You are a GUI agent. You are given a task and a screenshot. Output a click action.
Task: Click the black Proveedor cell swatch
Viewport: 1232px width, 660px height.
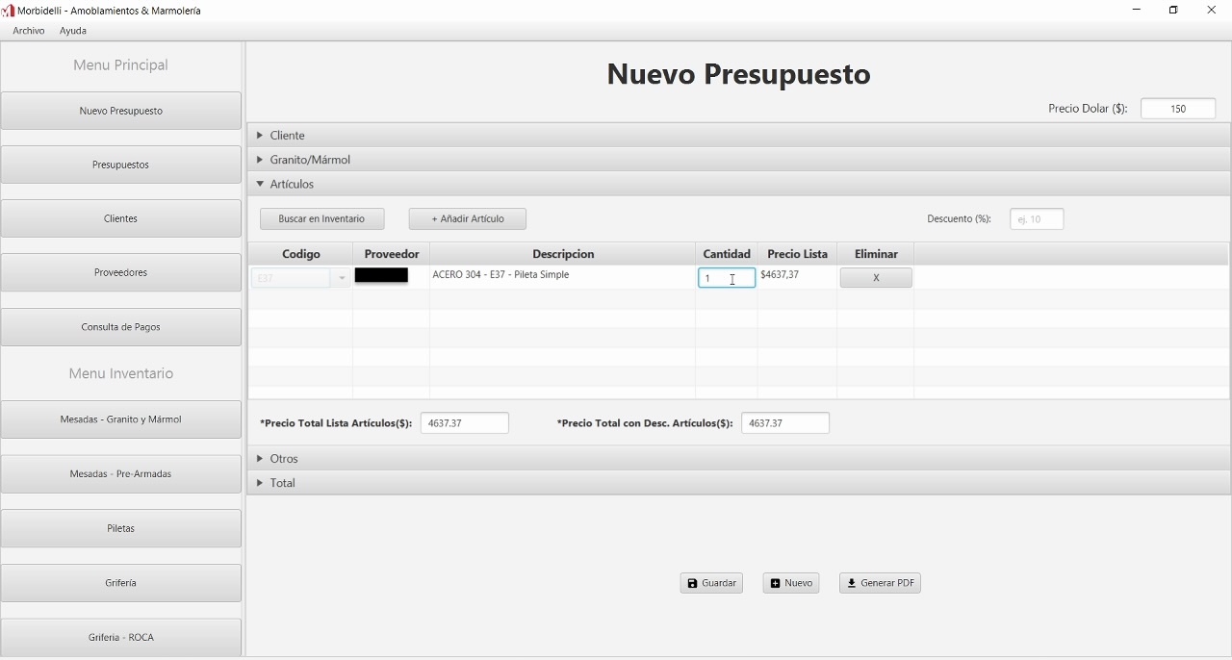(x=382, y=276)
